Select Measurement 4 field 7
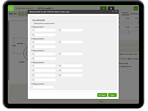 [45, 80]
